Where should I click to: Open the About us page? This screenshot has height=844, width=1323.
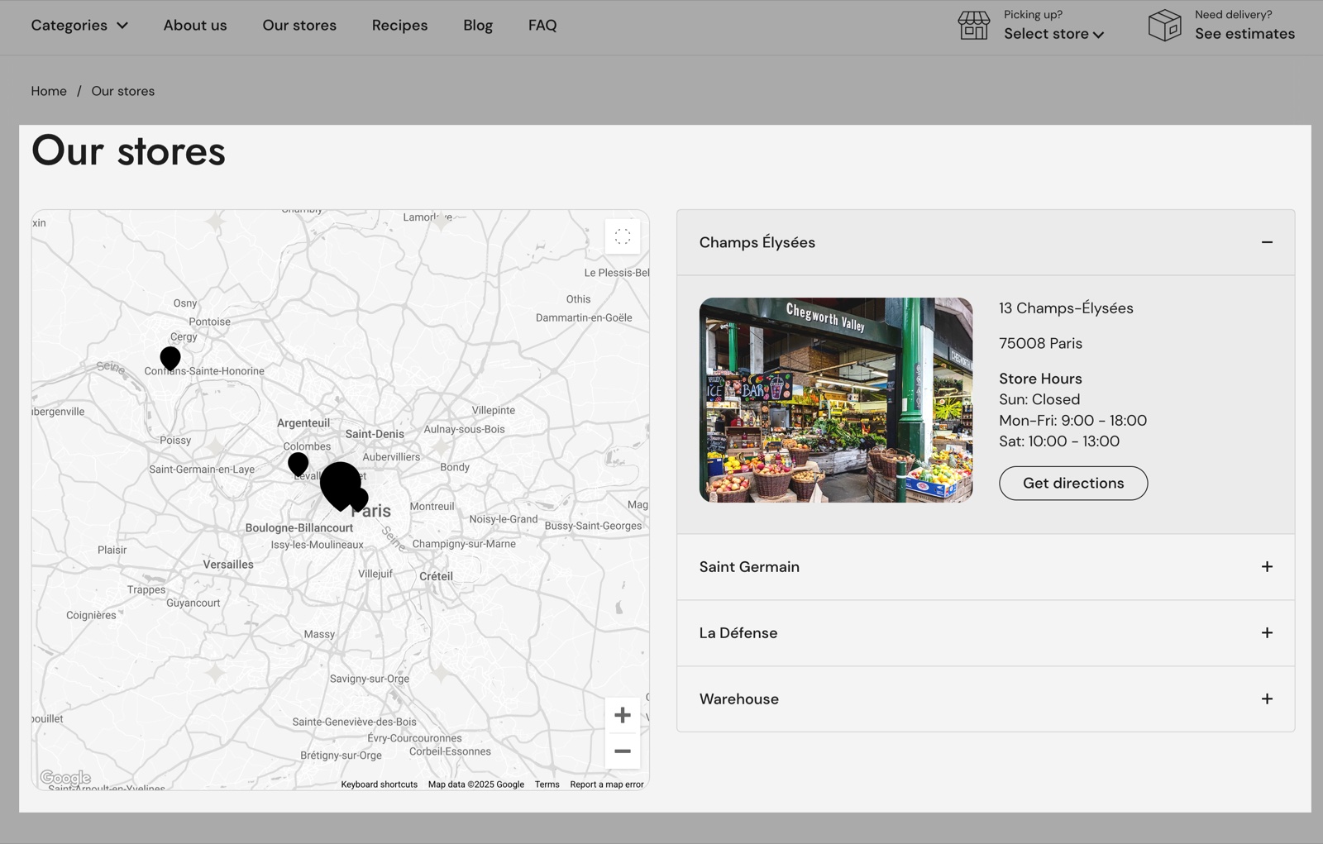(x=195, y=25)
